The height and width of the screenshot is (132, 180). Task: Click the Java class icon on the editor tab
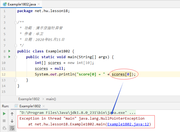tap(5, 4)
